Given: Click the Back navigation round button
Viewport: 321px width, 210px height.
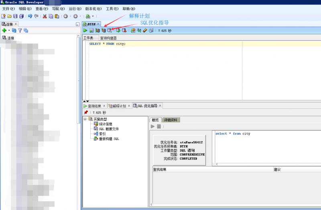Looking at the screenshot, I should click(x=65, y=16).
